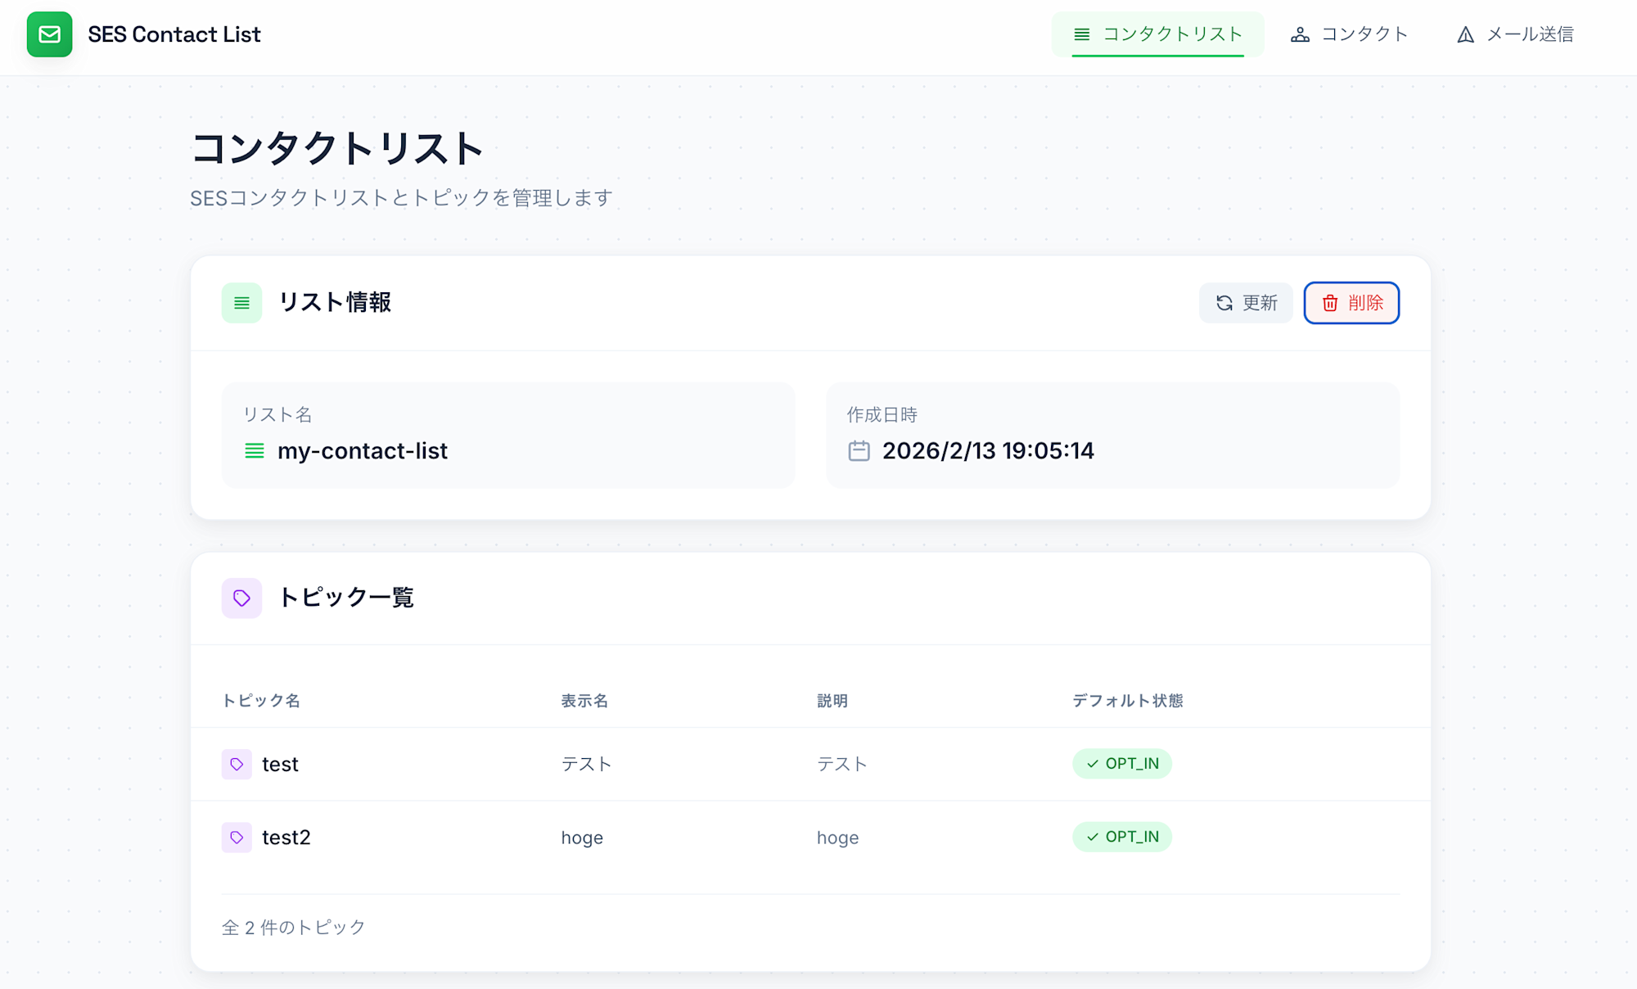
Task: Click the trash icon in 削除 button
Action: click(1330, 303)
